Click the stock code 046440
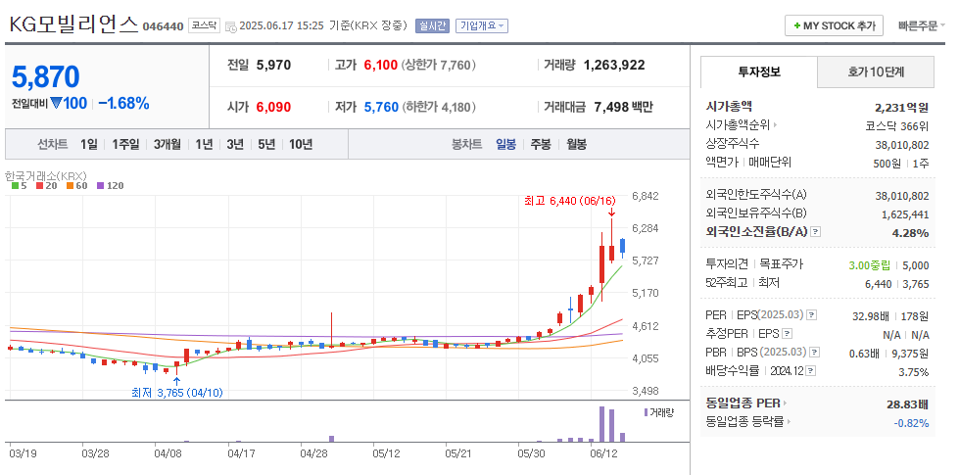This screenshot has height=475, width=959. click(x=163, y=26)
